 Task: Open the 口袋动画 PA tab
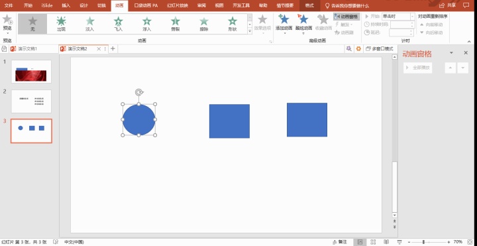[146, 5]
